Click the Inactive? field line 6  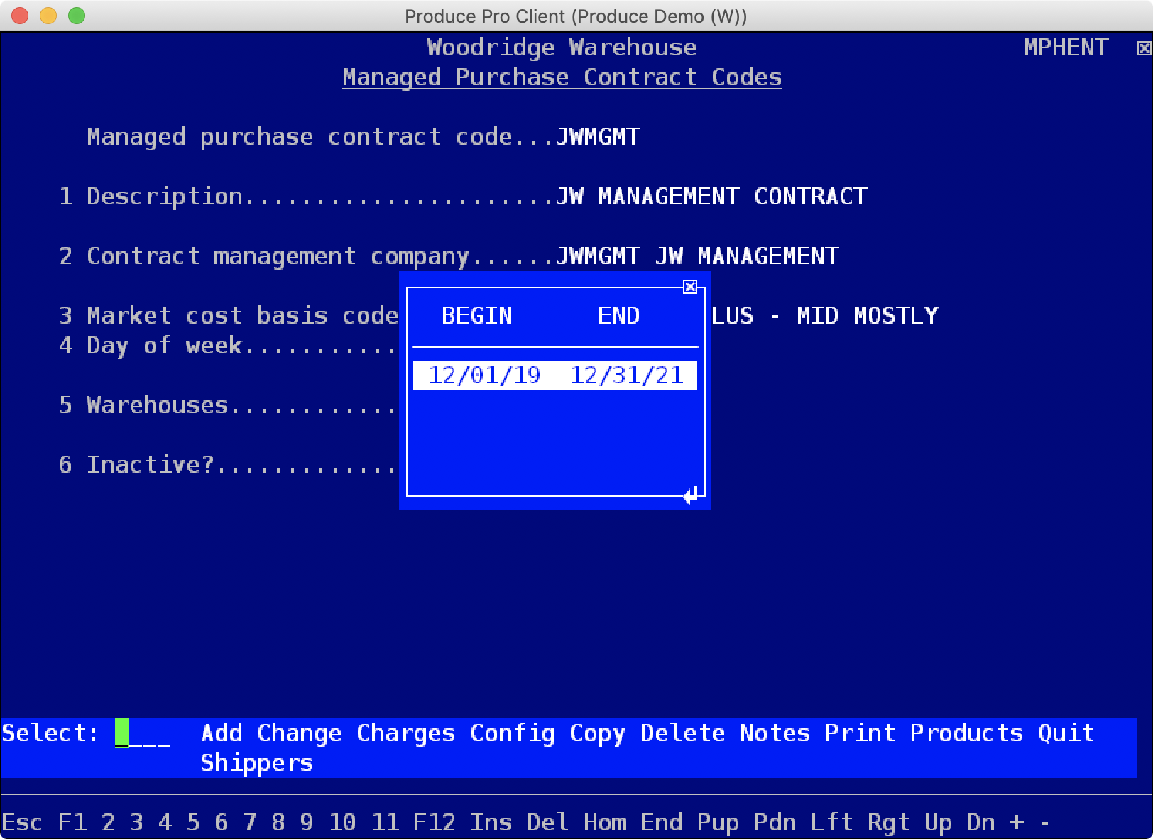click(228, 465)
